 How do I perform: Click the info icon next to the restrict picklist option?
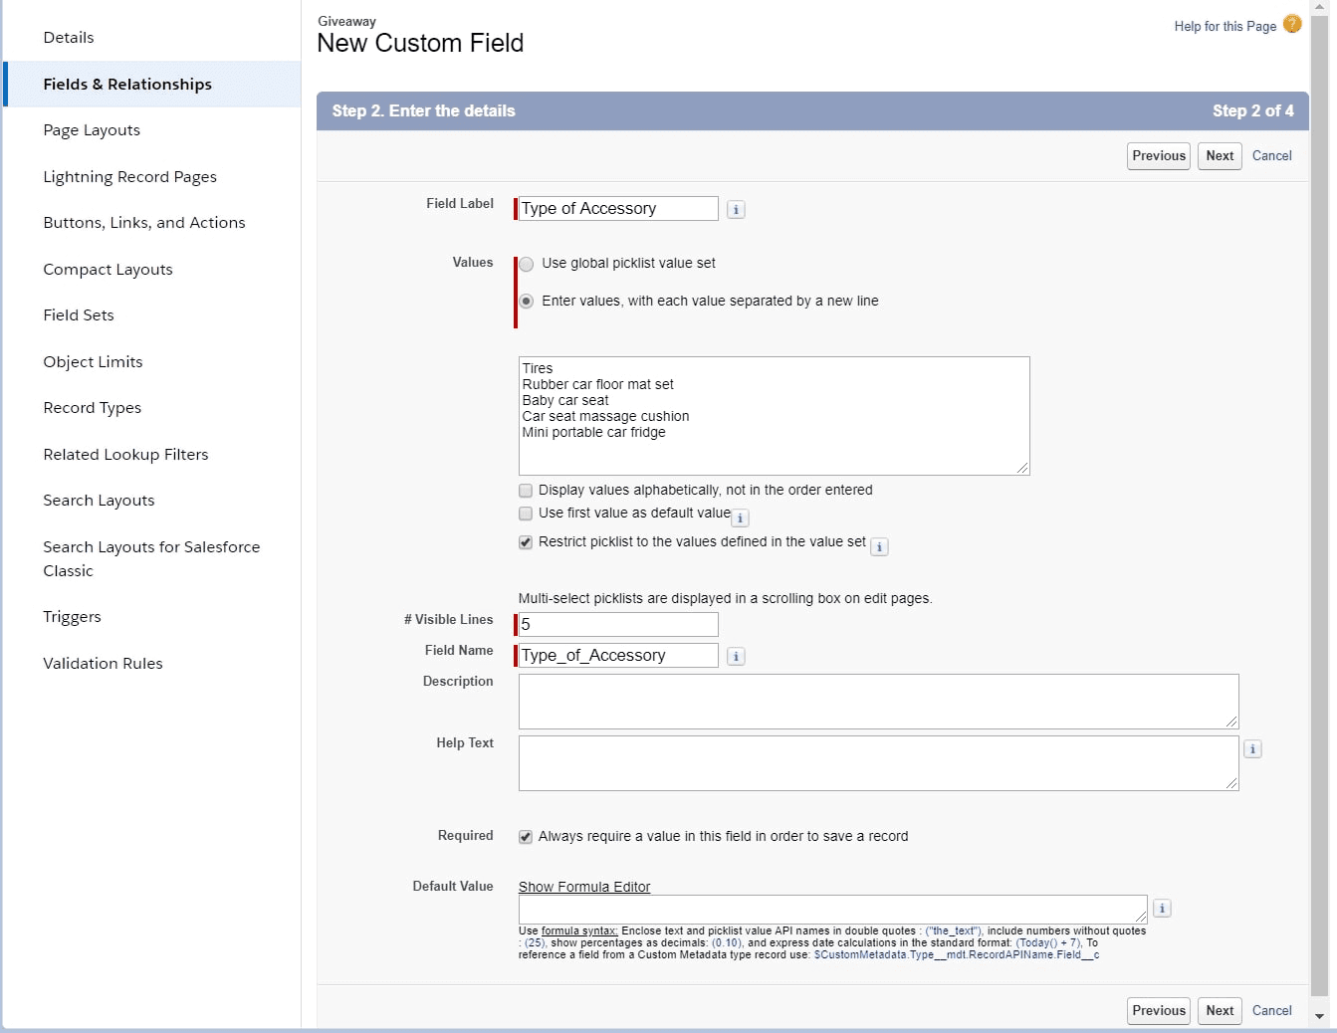(x=879, y=546)
